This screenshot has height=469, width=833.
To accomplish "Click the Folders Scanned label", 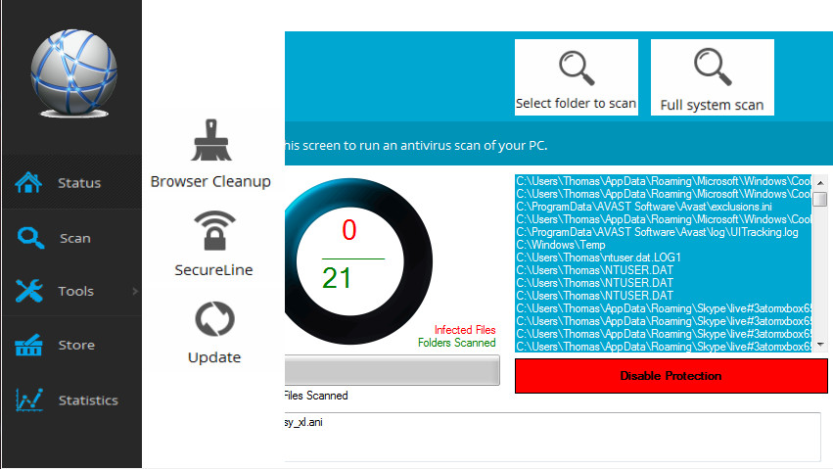I will click(x=457, y=343).
